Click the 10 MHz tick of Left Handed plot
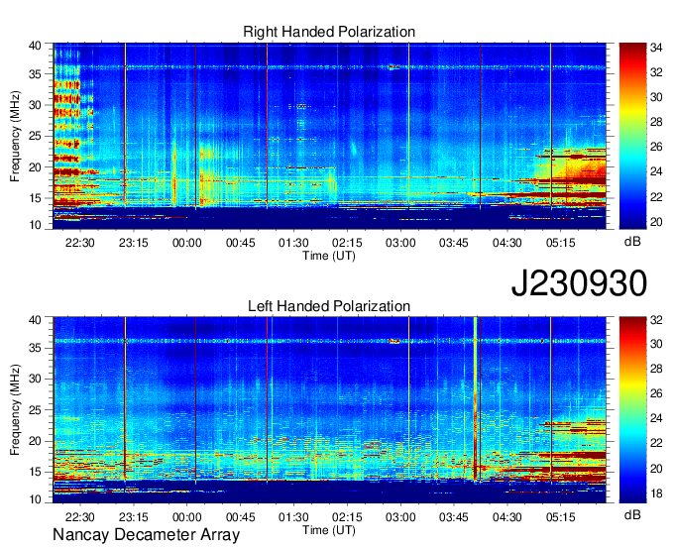The height and width of the screenshot is (547, 674). click(36, 499)
